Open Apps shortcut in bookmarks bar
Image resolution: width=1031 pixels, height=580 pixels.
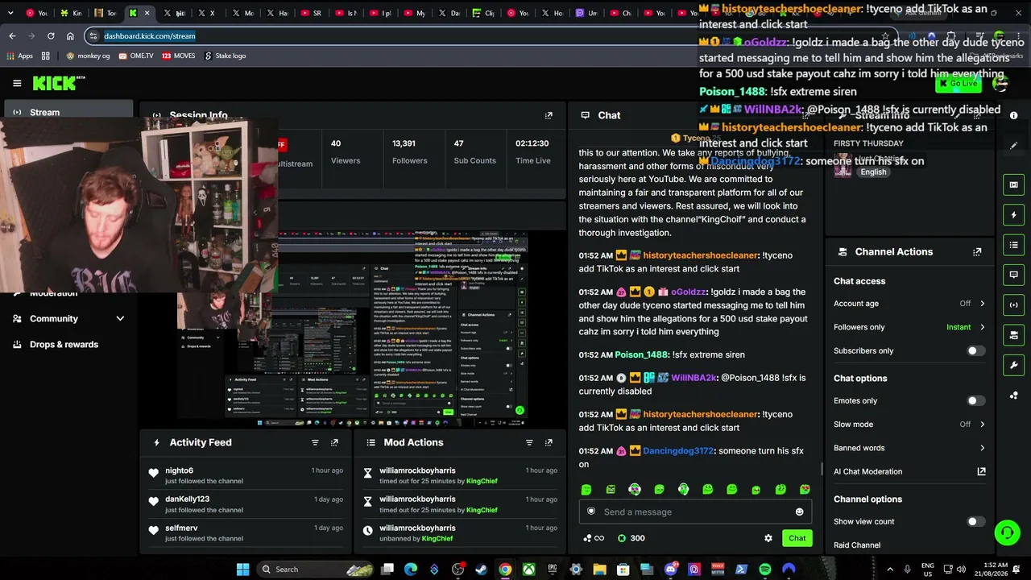pyautogui.click(x=20, y=56)
